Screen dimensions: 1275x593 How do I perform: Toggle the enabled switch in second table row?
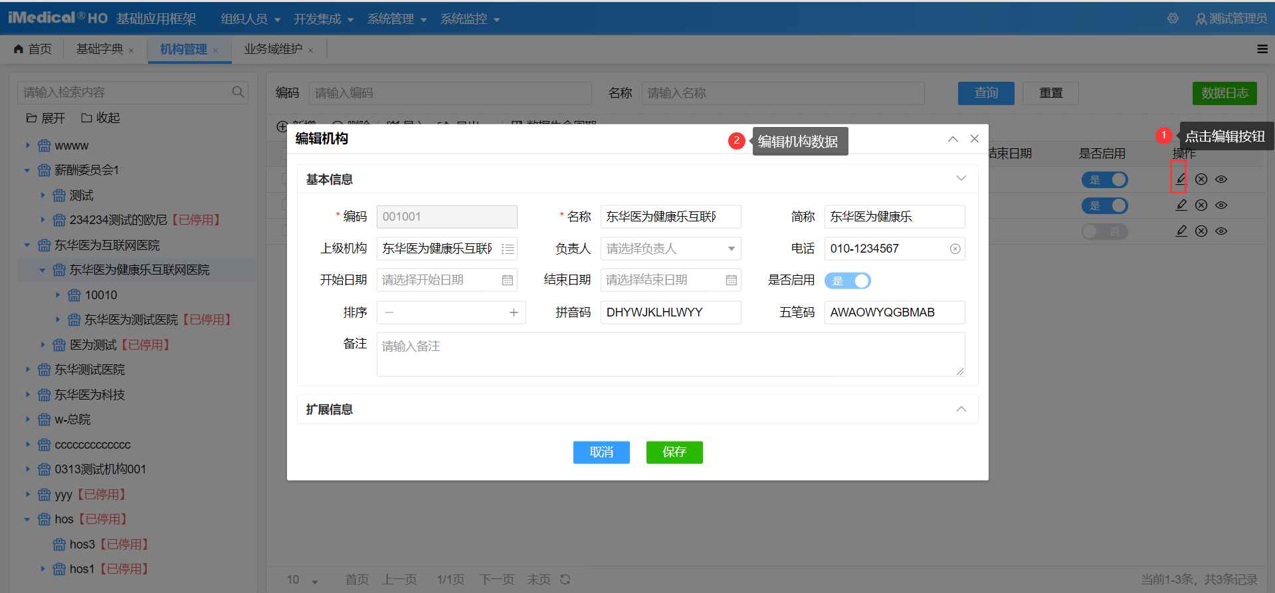tap(1105, 205)
